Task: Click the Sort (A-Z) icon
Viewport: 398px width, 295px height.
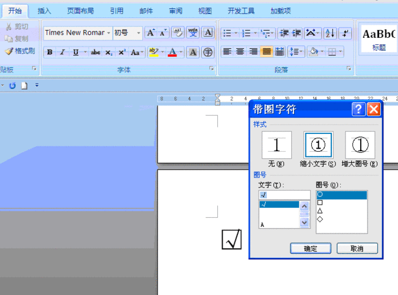Action: [330, 33]
